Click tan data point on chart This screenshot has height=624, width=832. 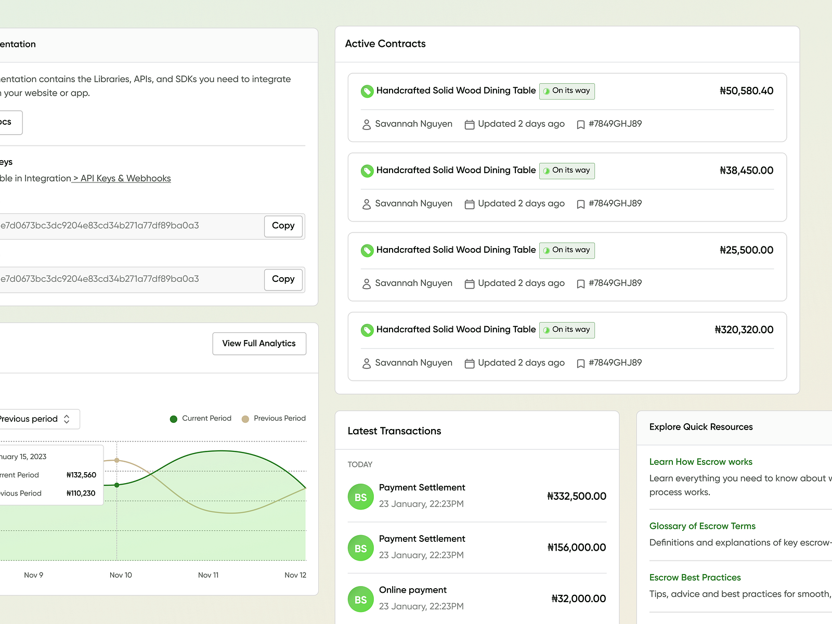[117, 460]
